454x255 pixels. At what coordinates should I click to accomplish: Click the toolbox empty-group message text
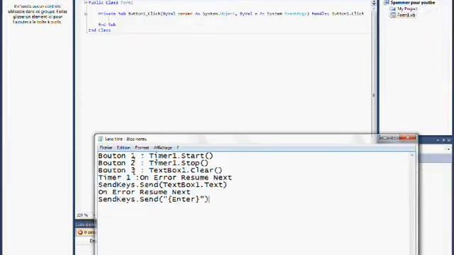click(38, 14)
